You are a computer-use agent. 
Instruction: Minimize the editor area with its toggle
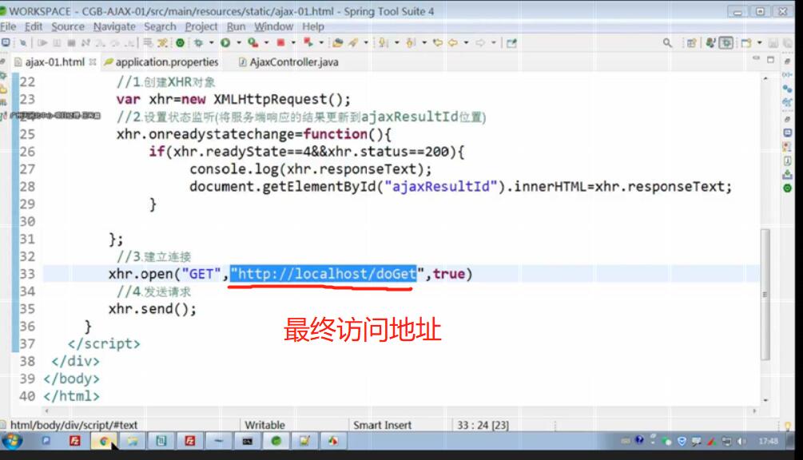[x=757, y=58]
